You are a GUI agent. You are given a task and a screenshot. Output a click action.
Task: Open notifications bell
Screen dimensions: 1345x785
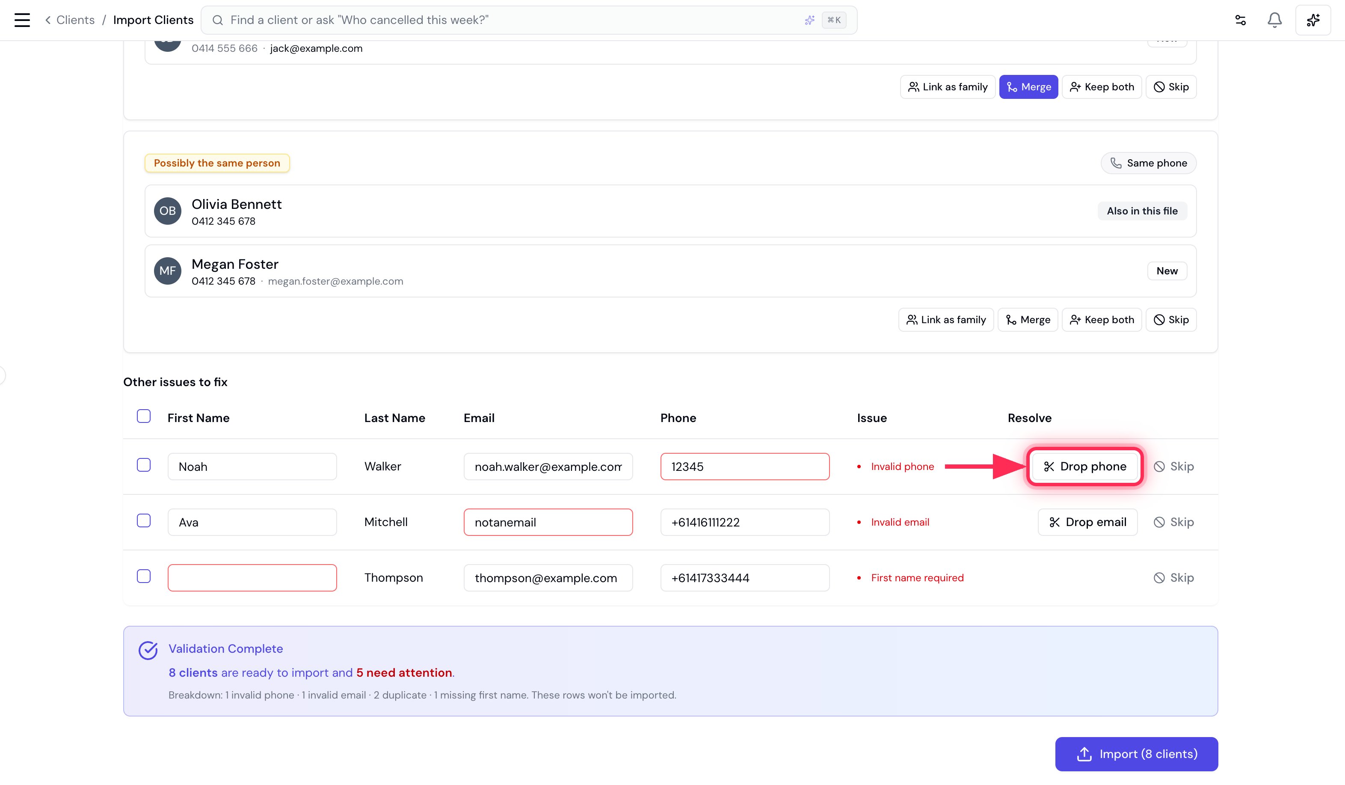[x=1274, y=20]
